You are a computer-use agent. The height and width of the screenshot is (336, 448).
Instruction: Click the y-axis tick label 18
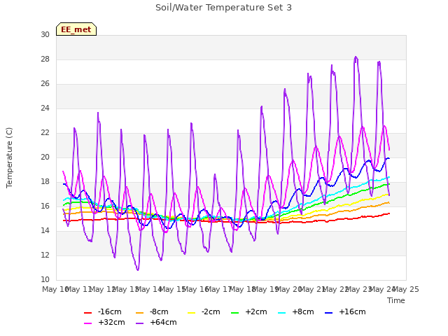[45, 182]
